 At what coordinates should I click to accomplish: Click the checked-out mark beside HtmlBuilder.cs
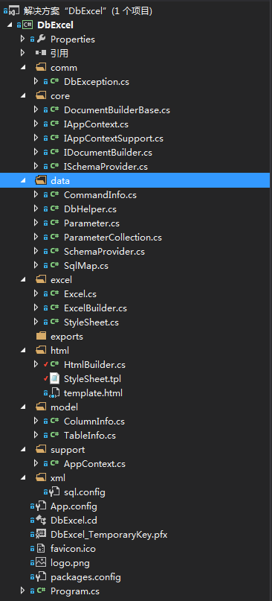(45, 364)
